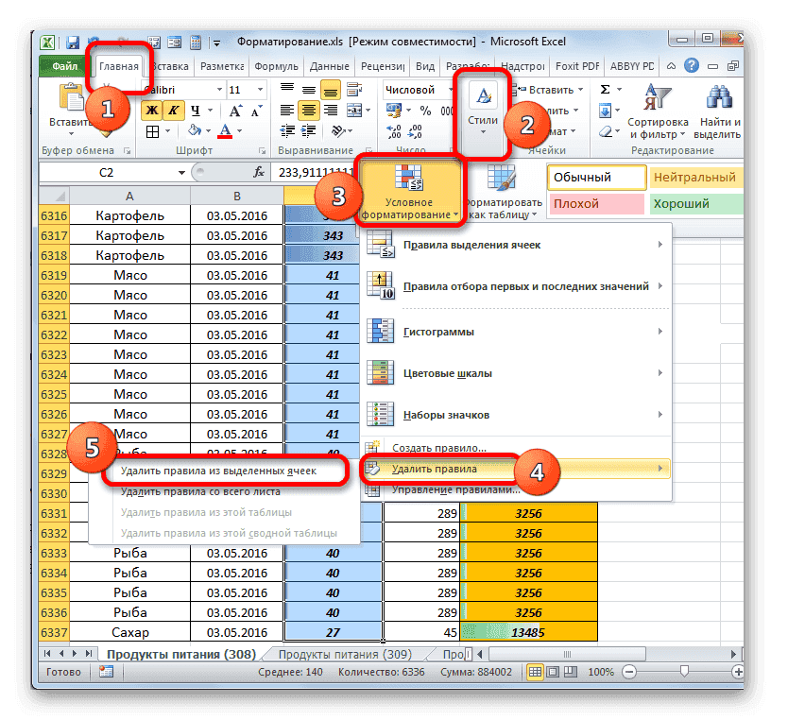Select the Плохой red cell style swatch

point(595,202)
